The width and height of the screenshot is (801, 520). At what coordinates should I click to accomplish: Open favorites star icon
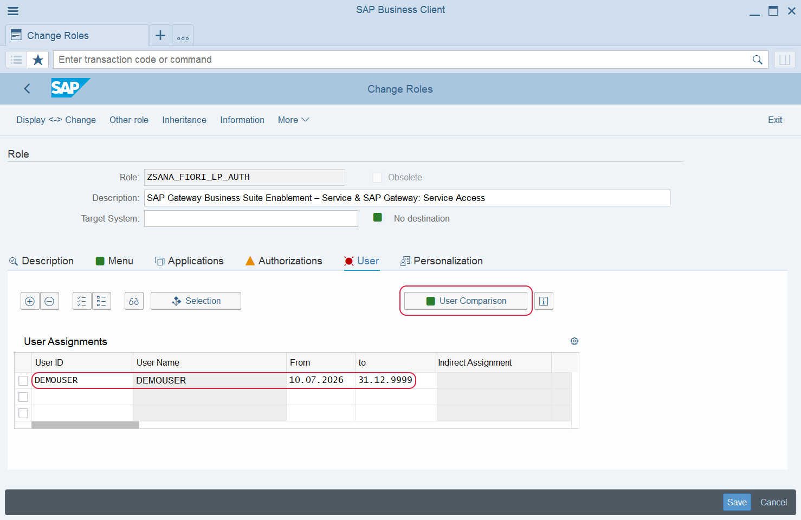[x=38, y=60]
